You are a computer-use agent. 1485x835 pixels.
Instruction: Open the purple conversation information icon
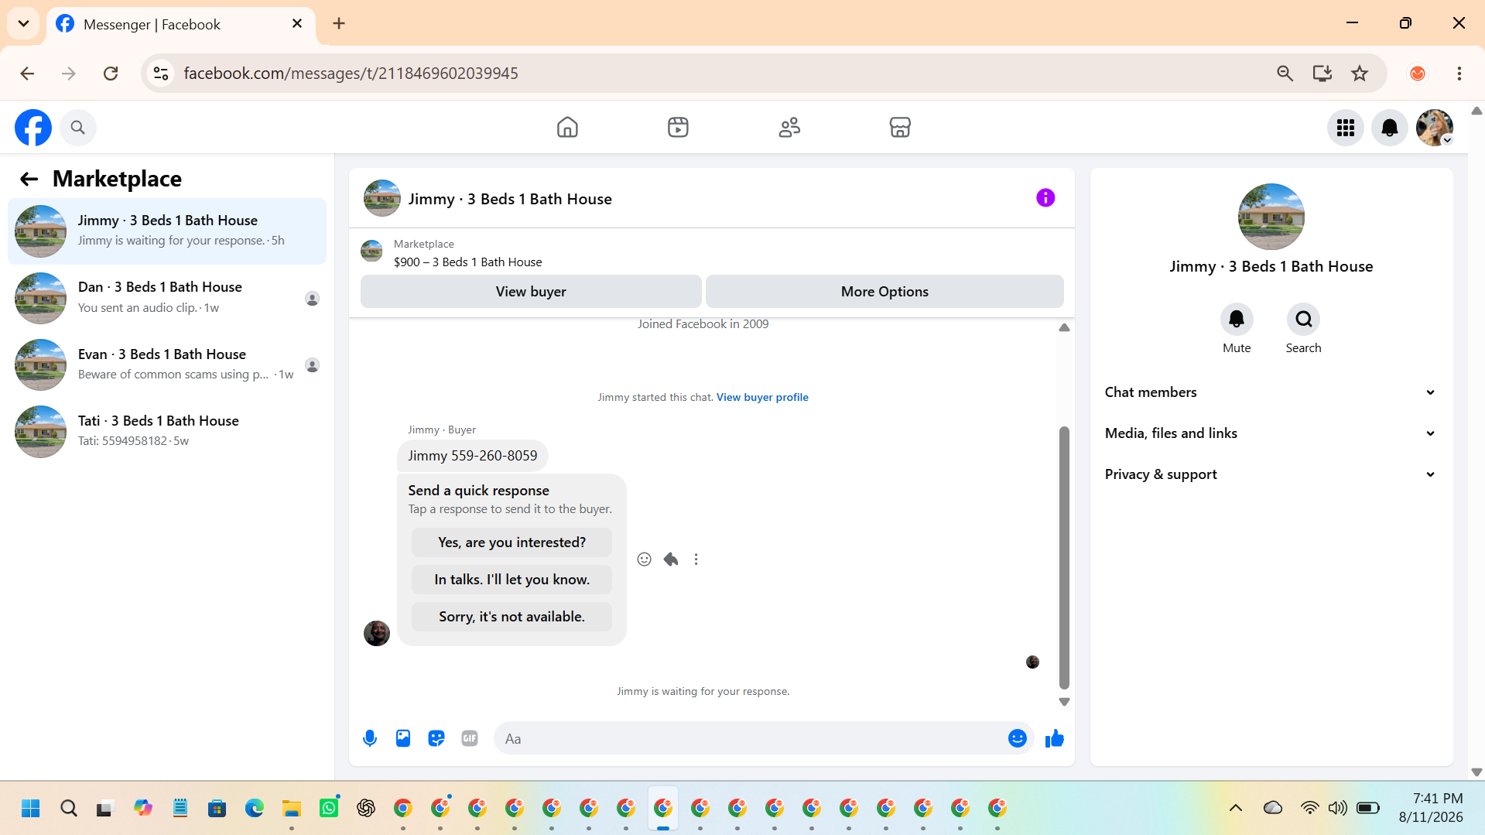point(1045,198)
